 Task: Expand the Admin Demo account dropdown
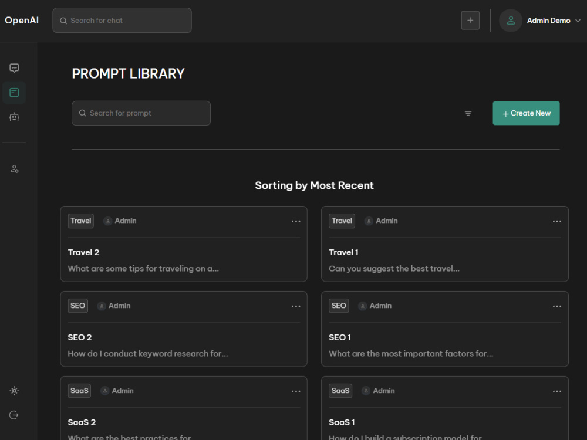pyautogui.click(x=578, y=21)
